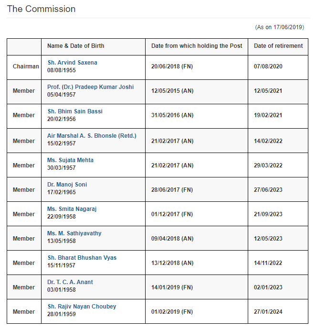Open Prof. (Dr.) Pradeep Kumar Joshi link
Screen dimensions: 316x330
coord(90,87)
